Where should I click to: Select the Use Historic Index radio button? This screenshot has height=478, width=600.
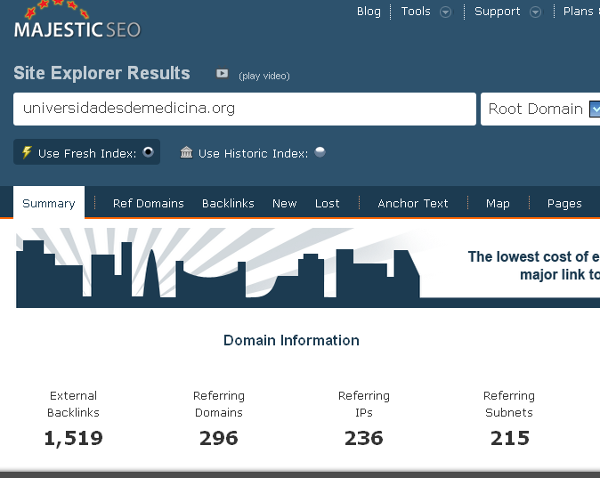[x=320, y=152]
